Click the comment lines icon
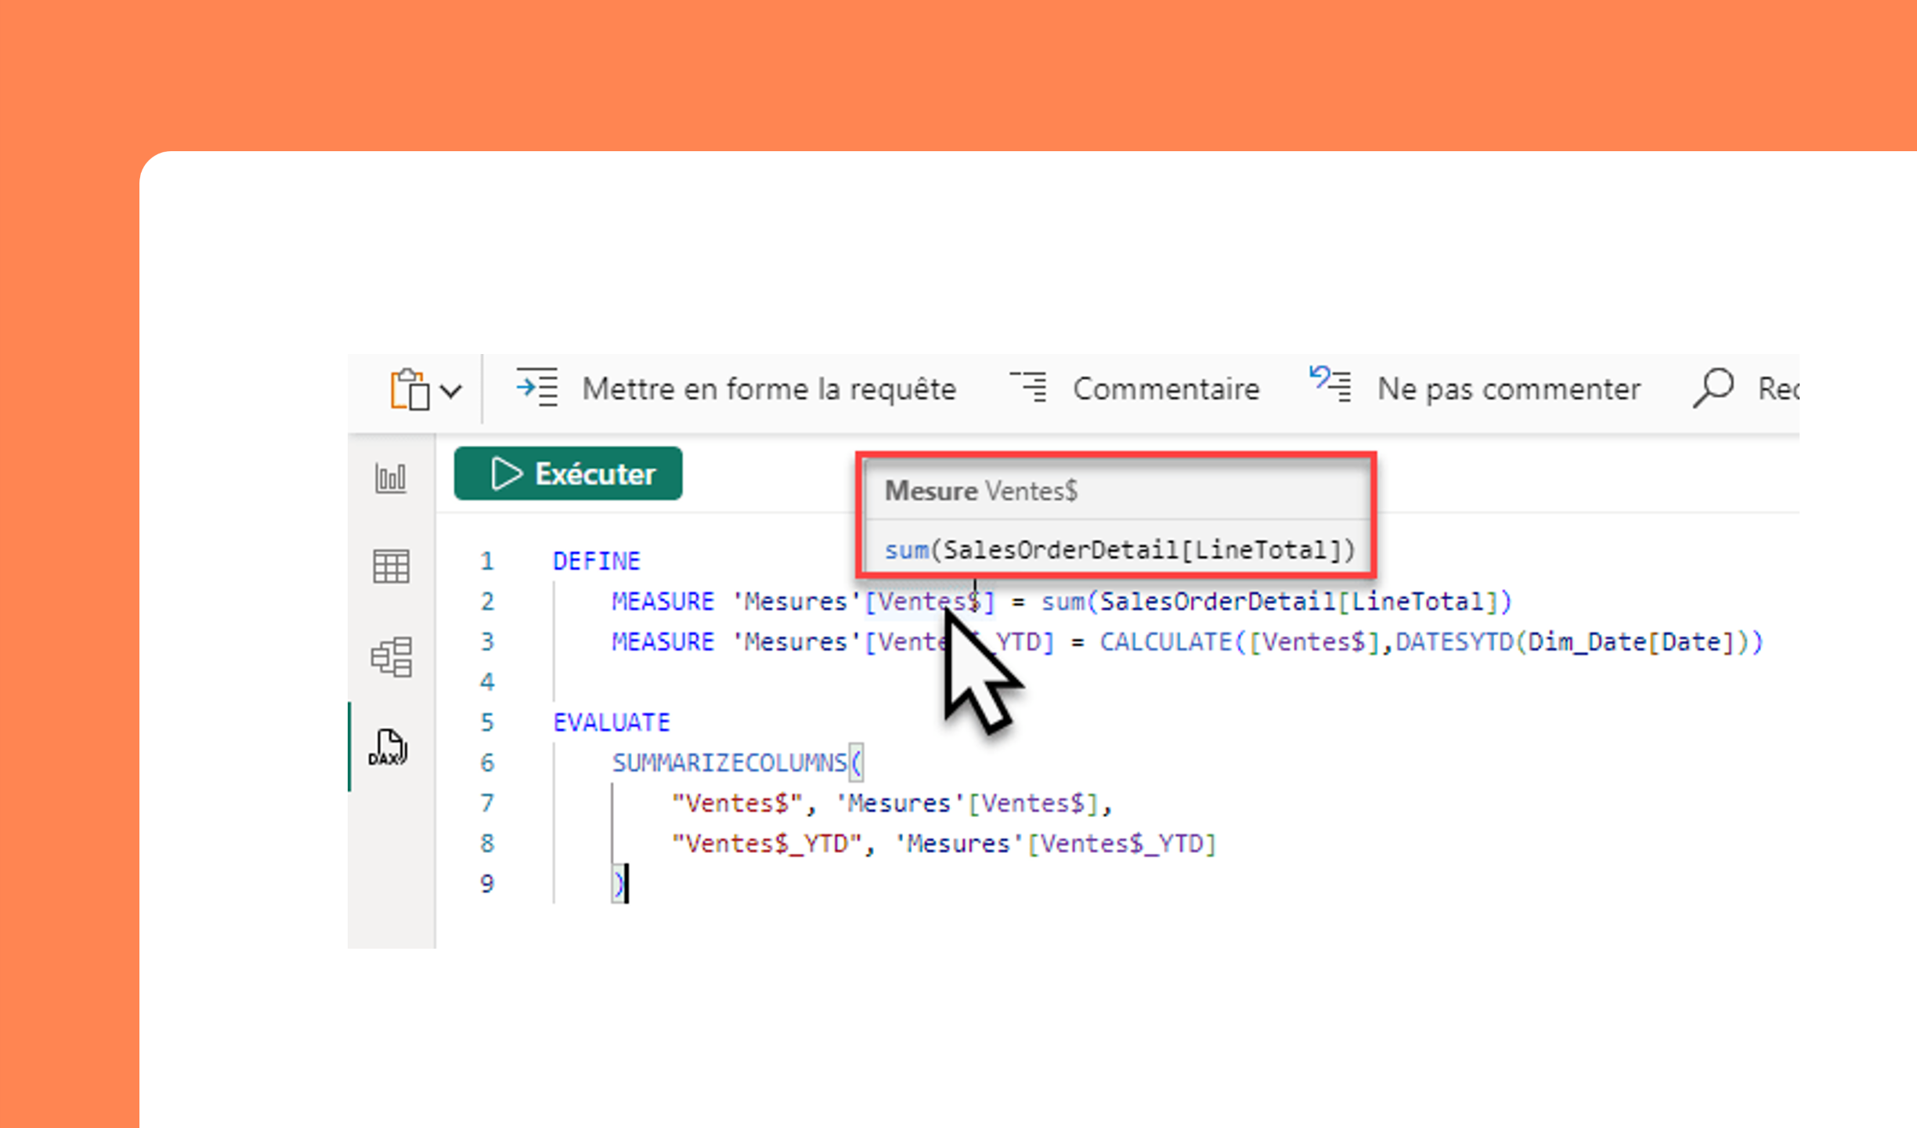Screen dimensions: 1917x1128 (1029, 388)
